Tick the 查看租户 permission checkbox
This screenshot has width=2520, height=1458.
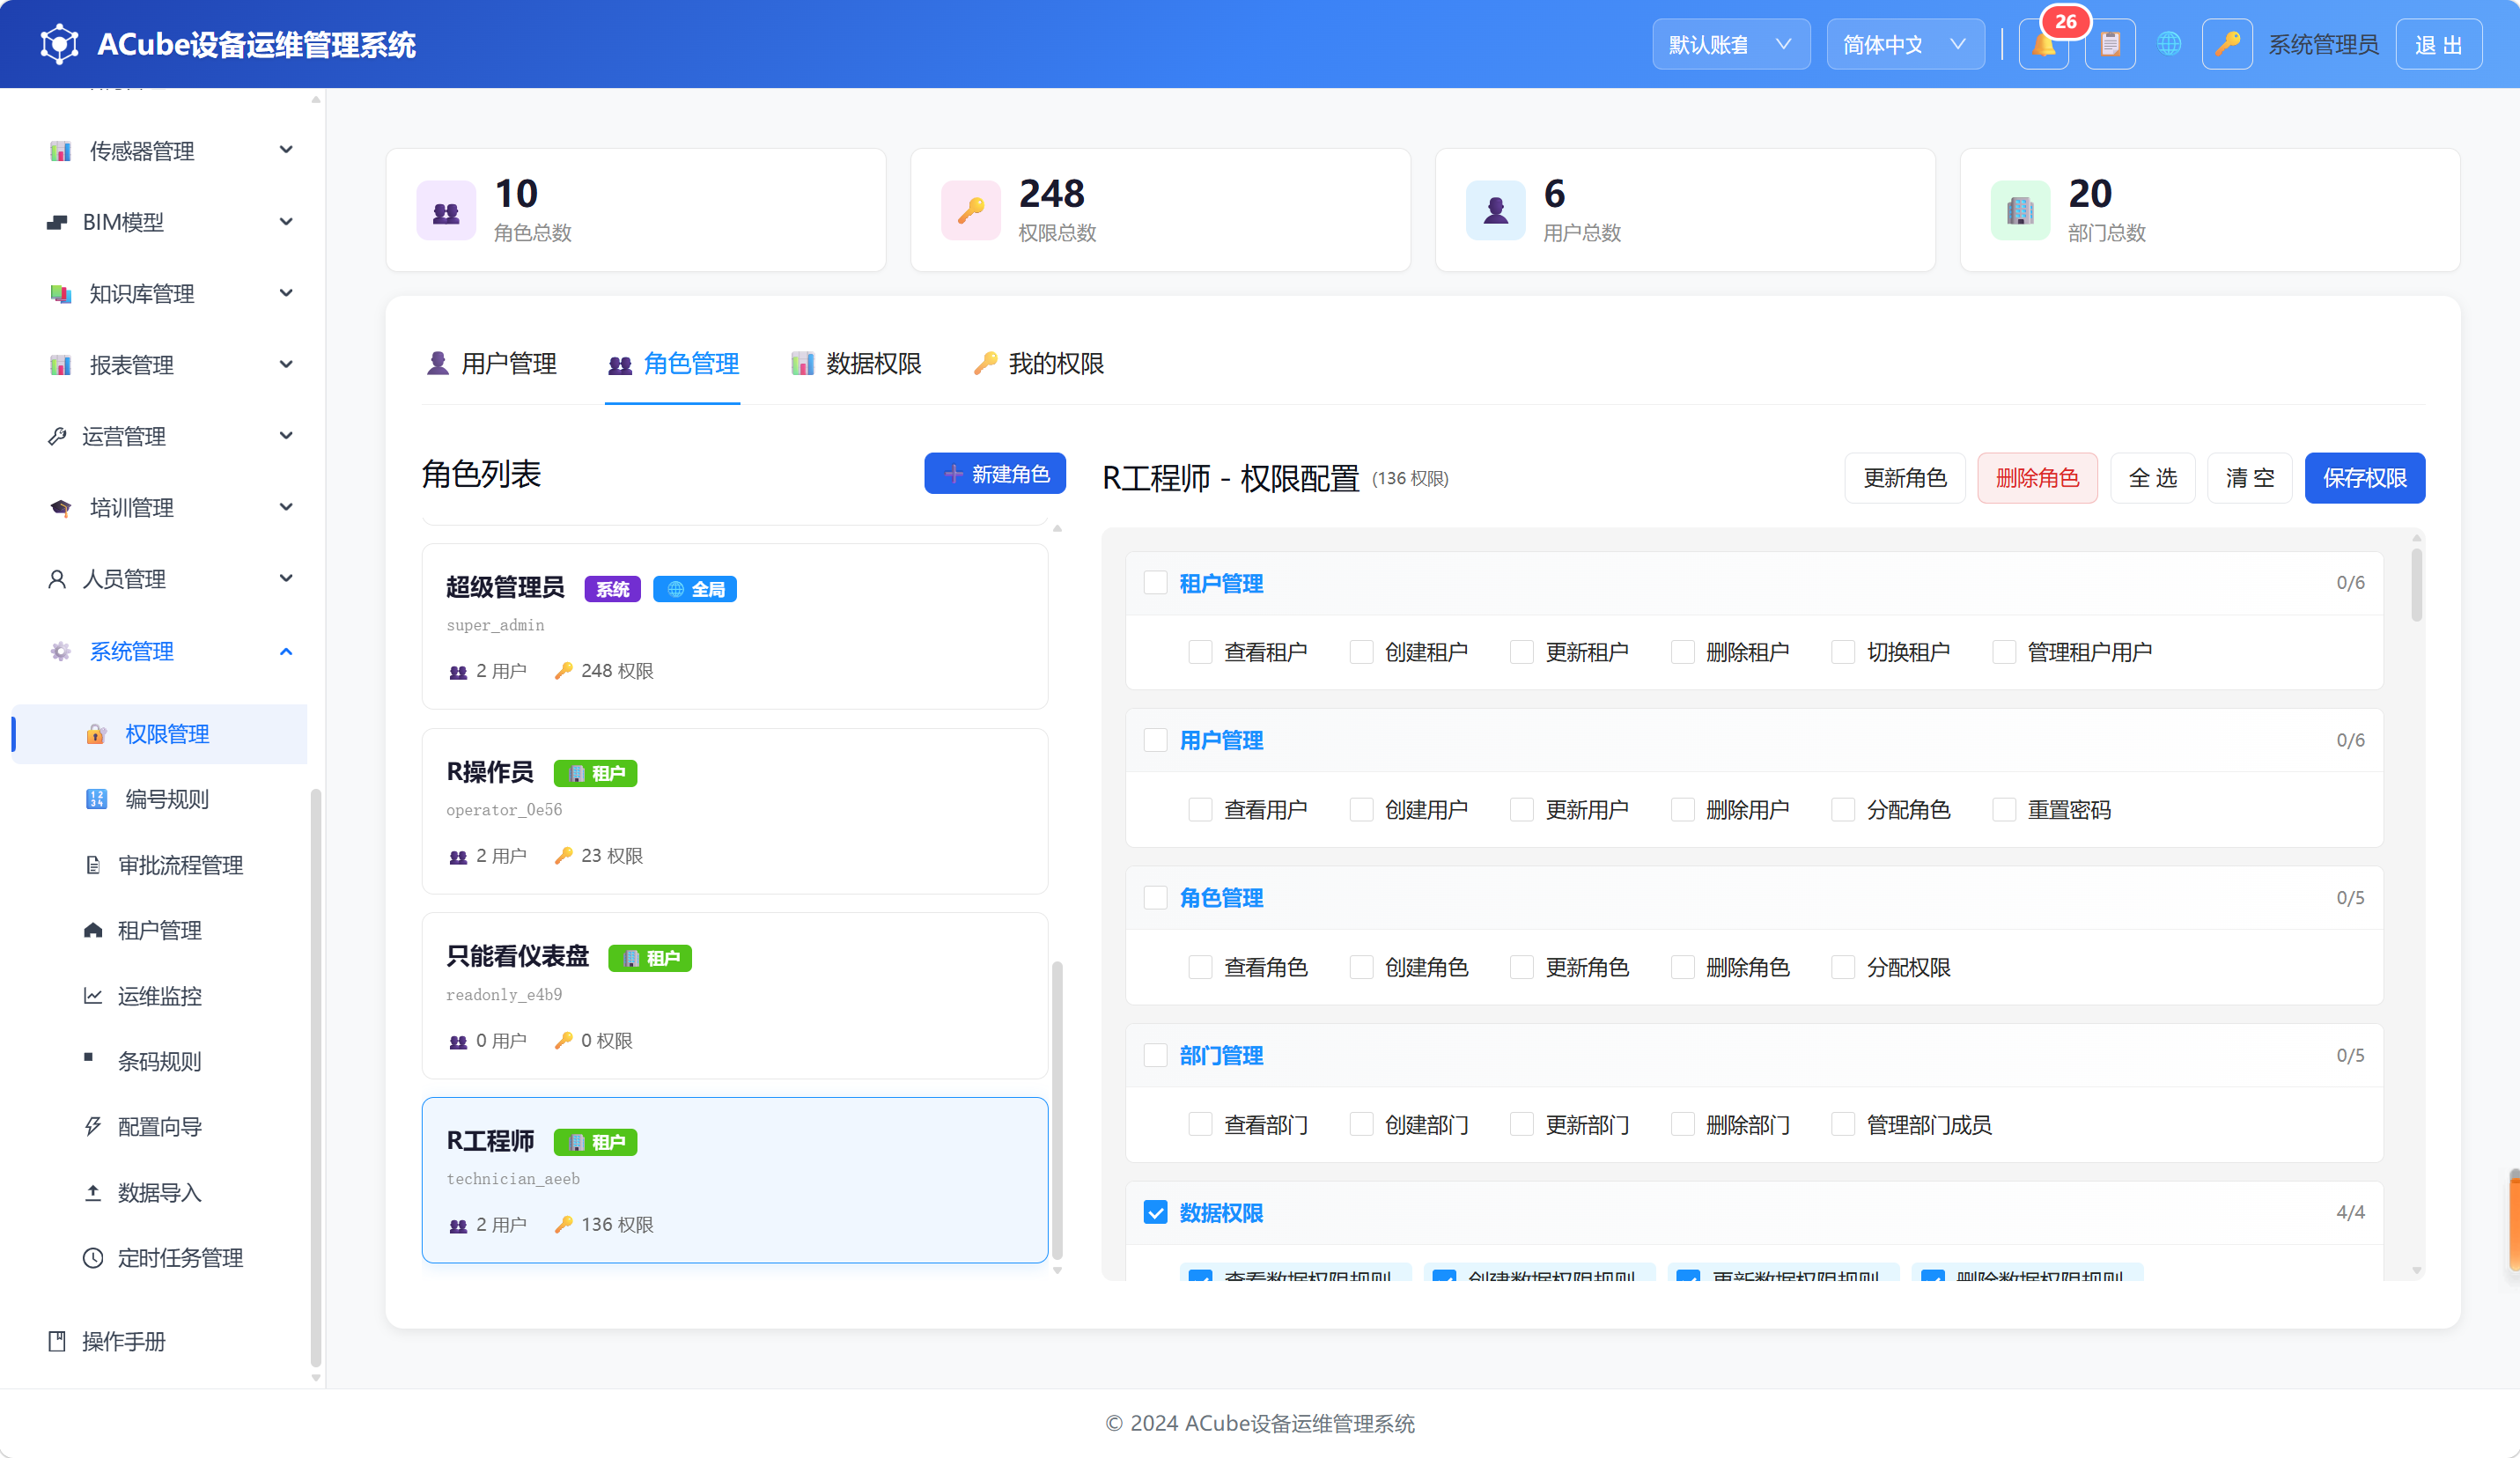[1200, 652]
